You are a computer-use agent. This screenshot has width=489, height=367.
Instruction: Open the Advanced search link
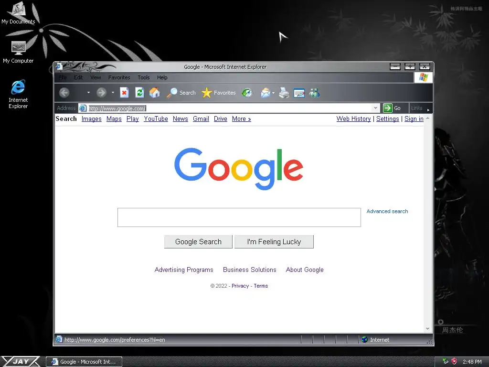387,211
